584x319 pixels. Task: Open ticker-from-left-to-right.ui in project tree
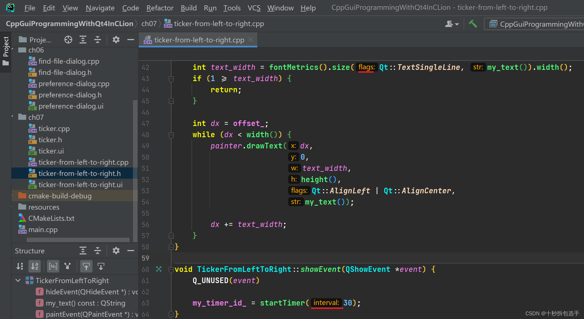click(x=80, y=185)
